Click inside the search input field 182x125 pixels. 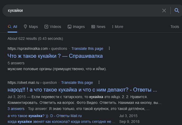click(x=79, y=11)
